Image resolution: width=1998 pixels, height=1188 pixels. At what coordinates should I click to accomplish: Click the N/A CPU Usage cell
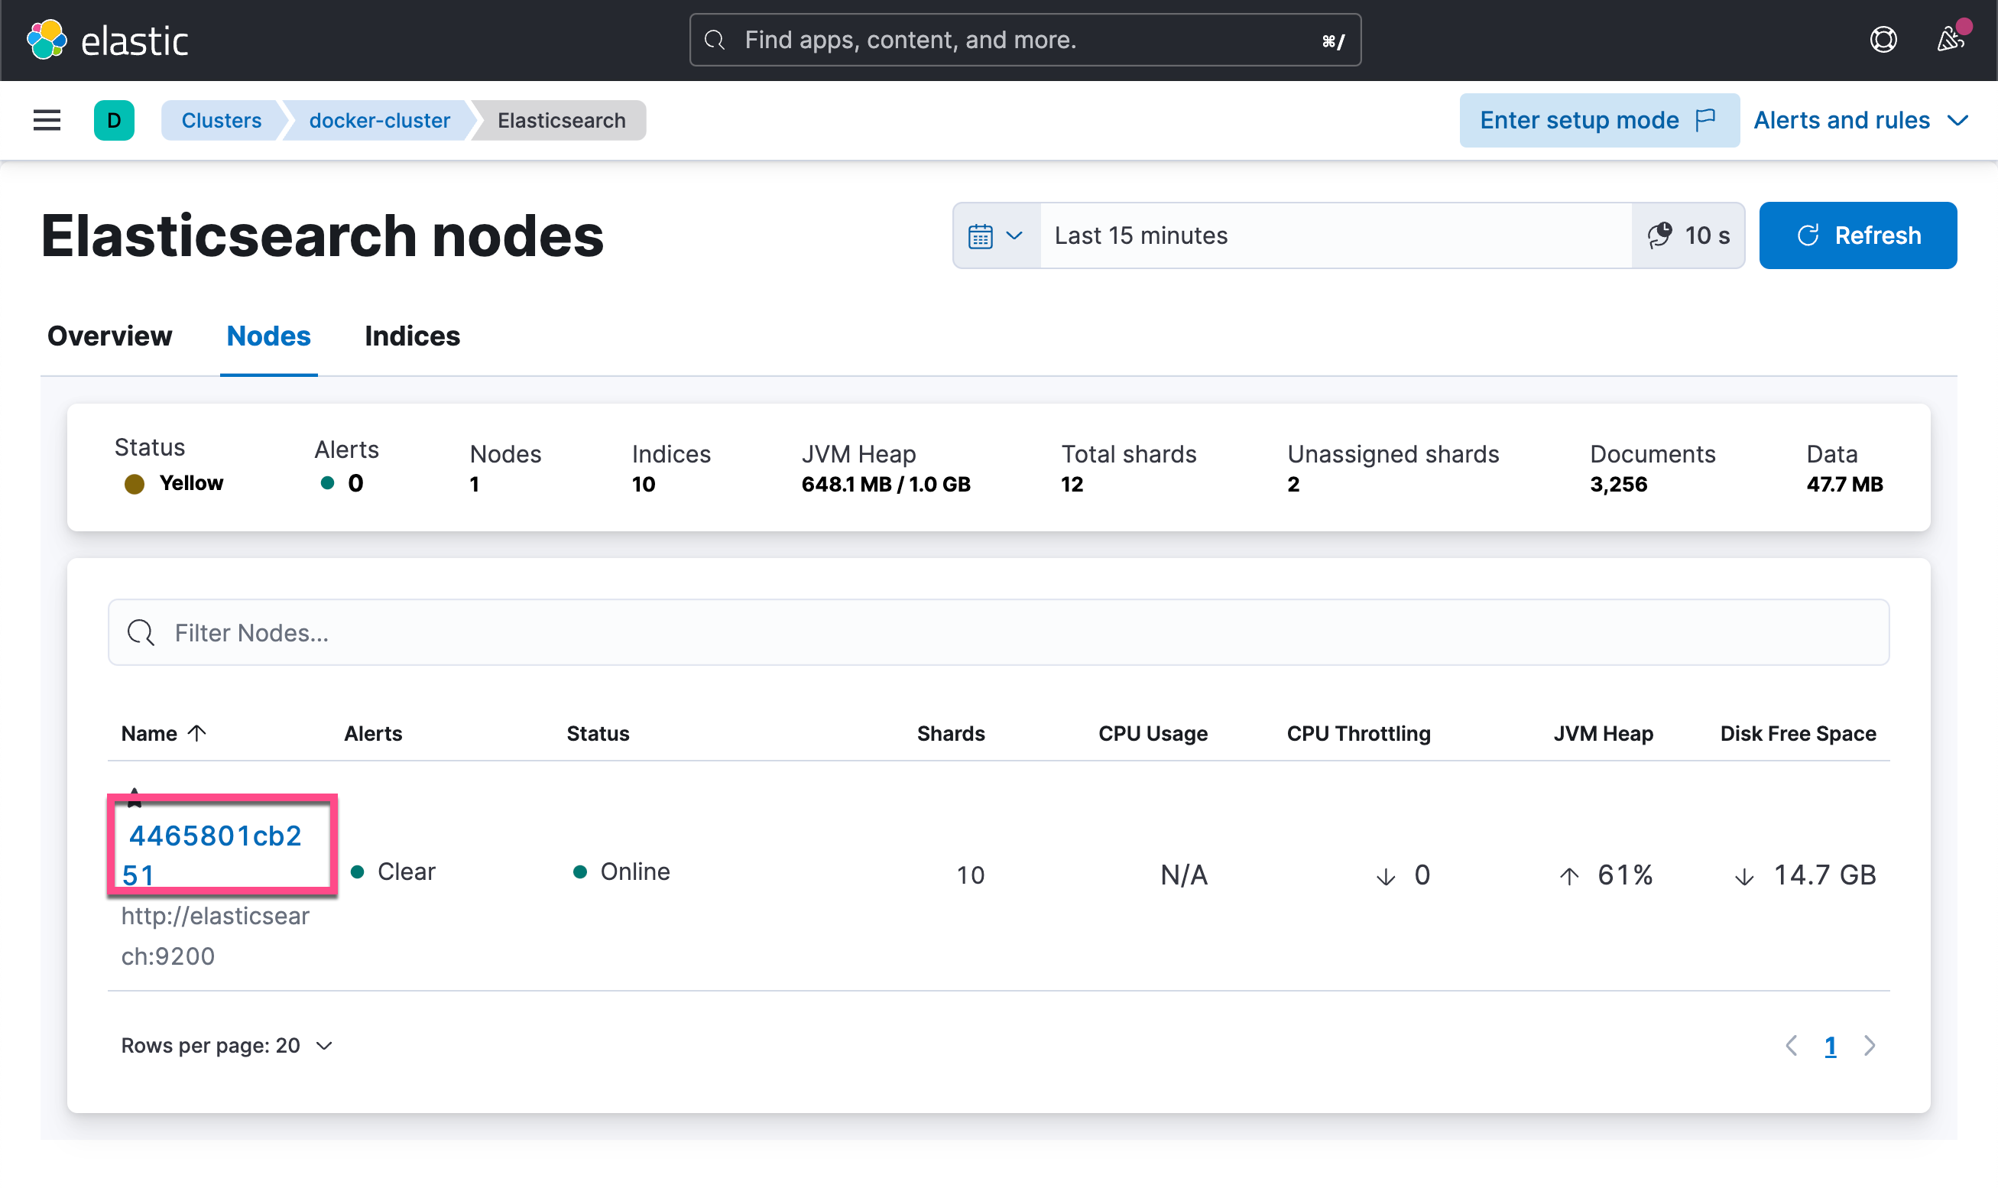point(1183,875)
